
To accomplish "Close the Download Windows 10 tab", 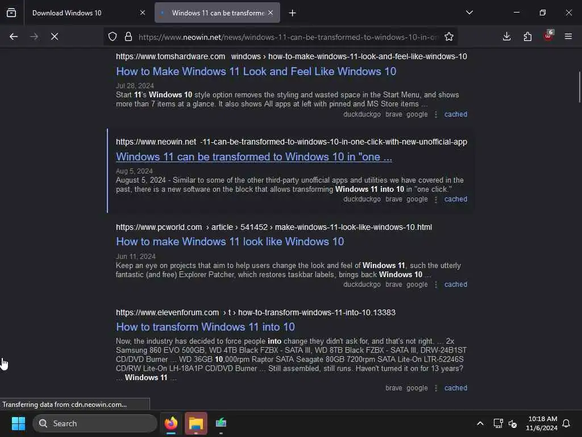I will click(143, 13).
